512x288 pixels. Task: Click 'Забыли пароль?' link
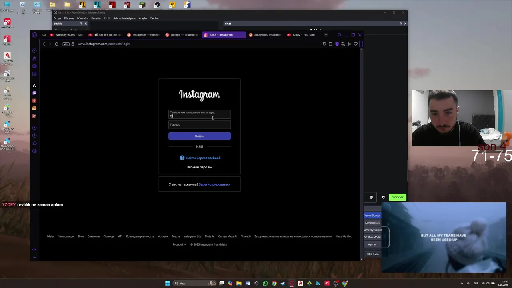coord(200,167)
